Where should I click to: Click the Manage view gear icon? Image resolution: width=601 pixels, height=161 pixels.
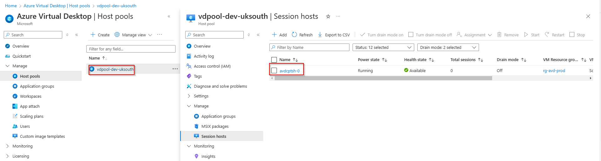[117, 35]
